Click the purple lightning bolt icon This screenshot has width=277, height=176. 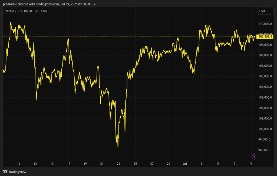[x=254, y=156]
